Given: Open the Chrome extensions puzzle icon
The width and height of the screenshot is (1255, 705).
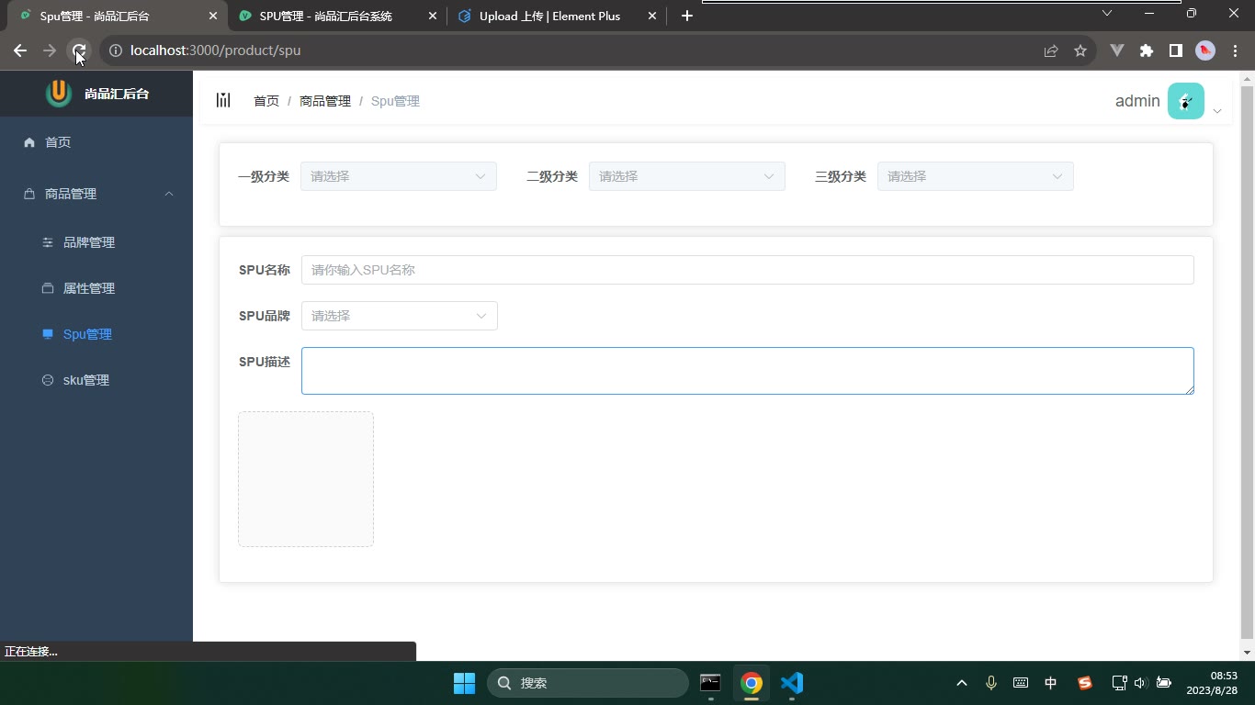Looking at the screenshot, I should click(1147, 50).
